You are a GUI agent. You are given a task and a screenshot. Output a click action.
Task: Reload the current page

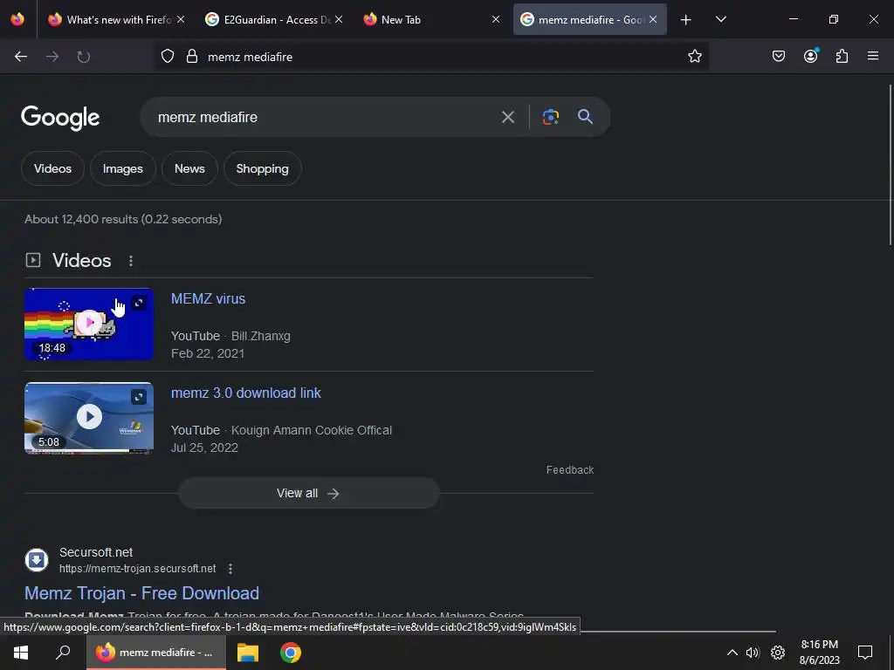(84, 57)
